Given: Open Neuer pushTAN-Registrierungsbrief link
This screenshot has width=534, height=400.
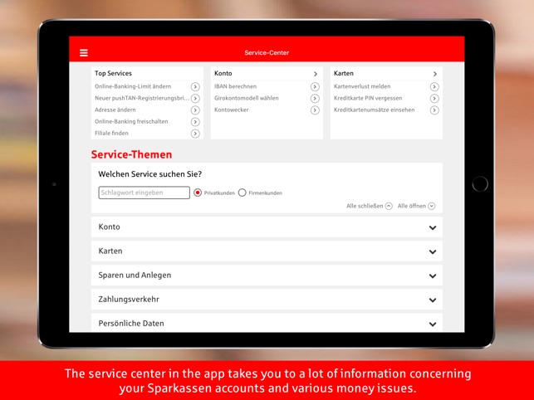Looking at the screenshot, I should point(142,98).
